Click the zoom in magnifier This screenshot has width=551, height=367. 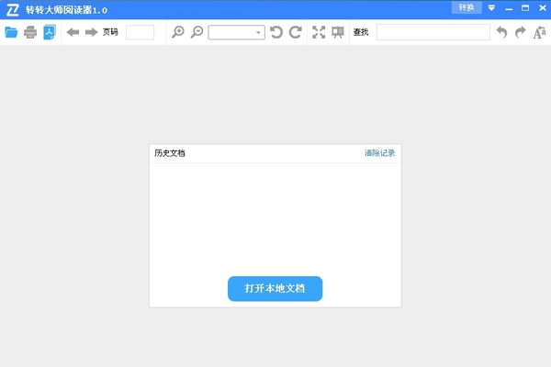tap(178, 32)
